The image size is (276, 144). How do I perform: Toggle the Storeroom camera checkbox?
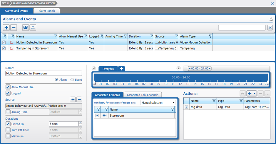(x=97, y=116)
